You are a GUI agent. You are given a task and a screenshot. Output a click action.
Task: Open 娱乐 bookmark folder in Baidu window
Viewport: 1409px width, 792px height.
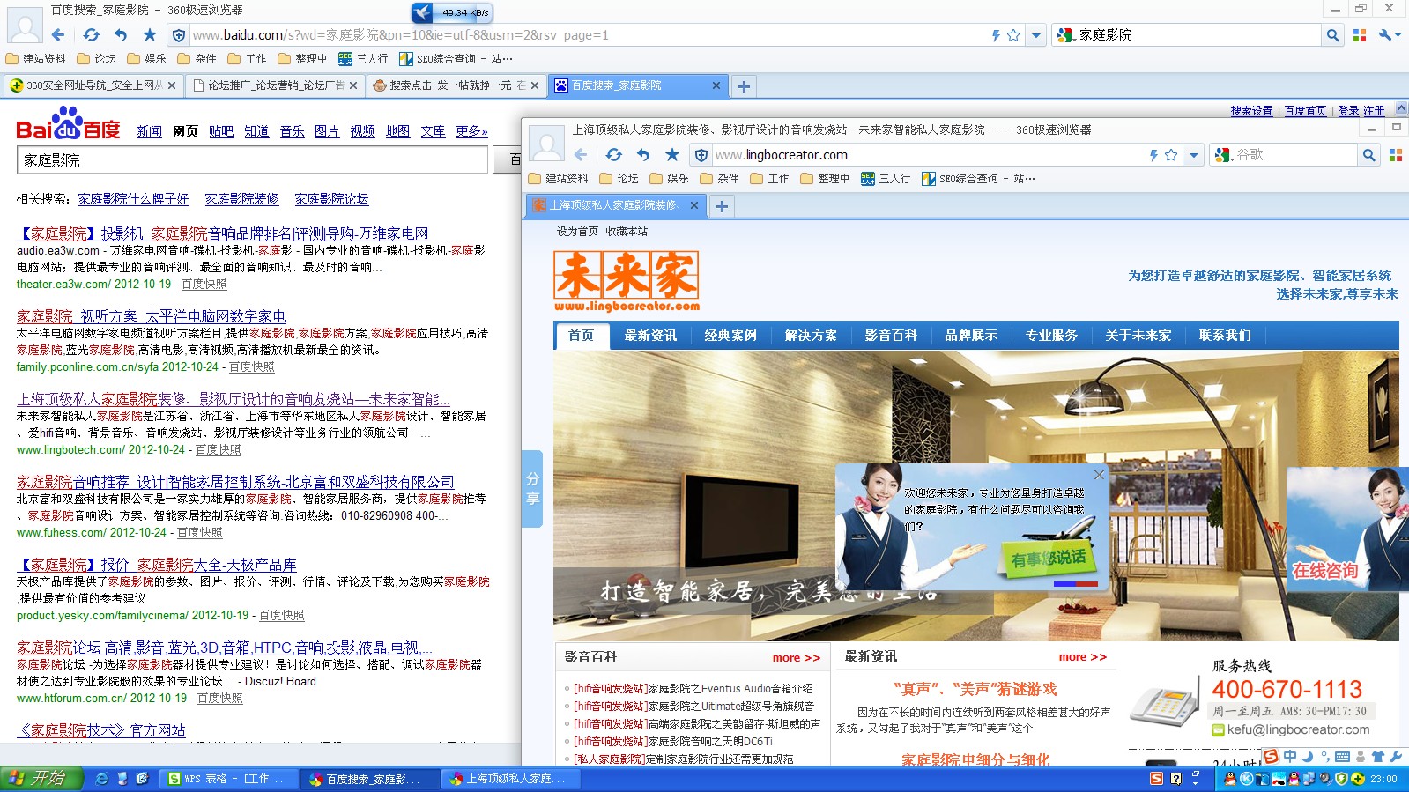[146, 59]
